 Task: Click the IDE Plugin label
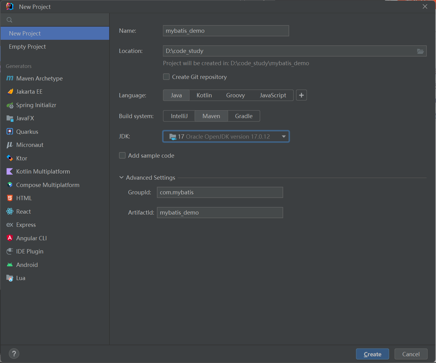[30, 251]
